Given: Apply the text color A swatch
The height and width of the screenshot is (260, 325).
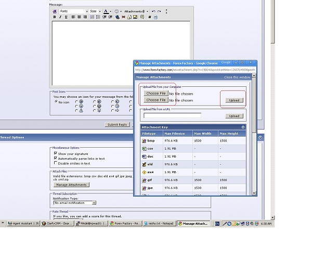Looking at the screenshot, I should click(106, 11).
